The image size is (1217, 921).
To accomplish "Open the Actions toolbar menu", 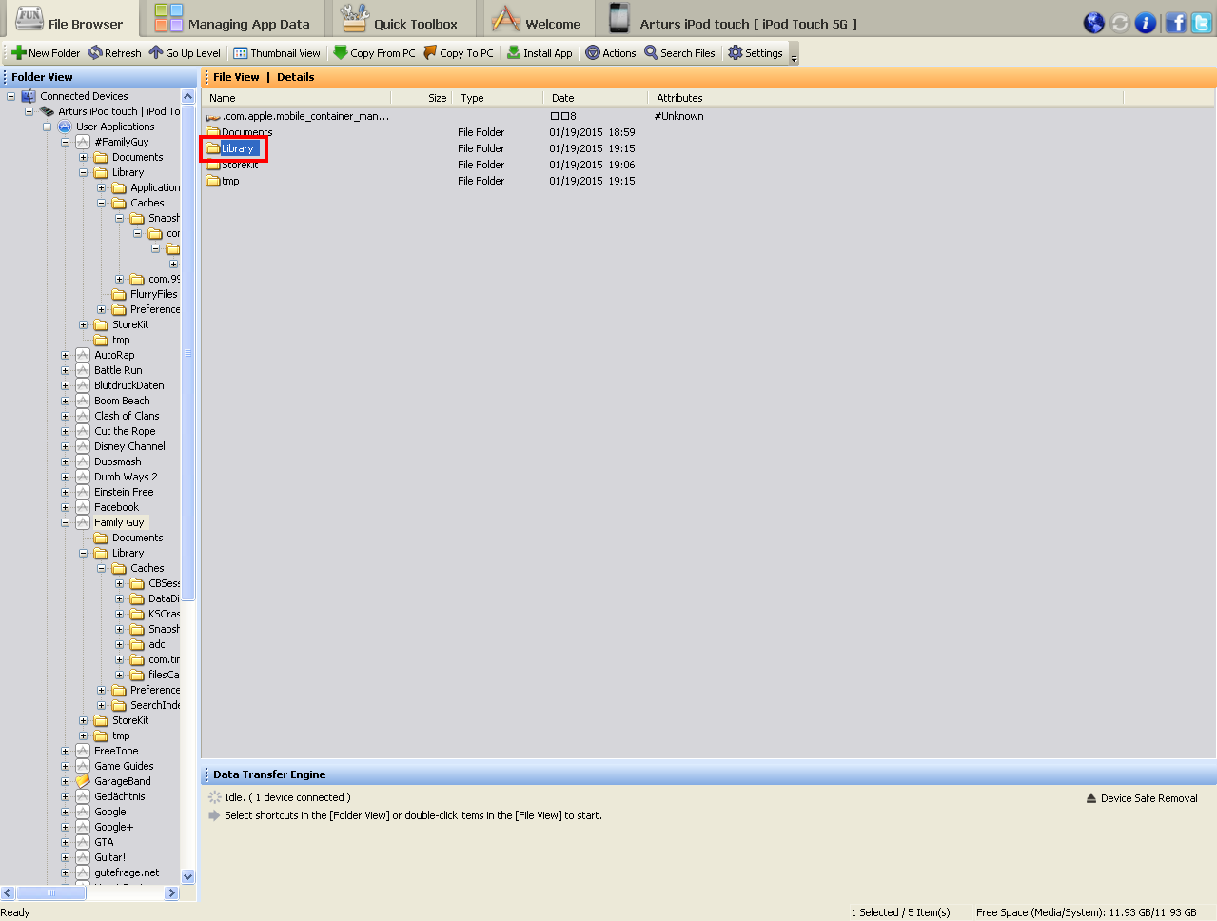I will point(611,53).
